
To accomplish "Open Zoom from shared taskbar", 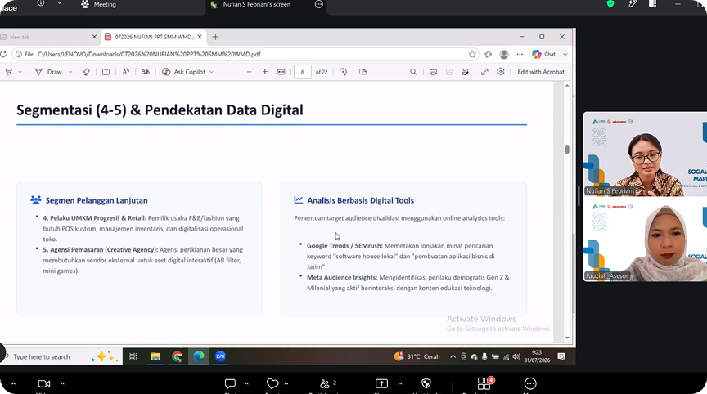I will [x=220, y=356].
